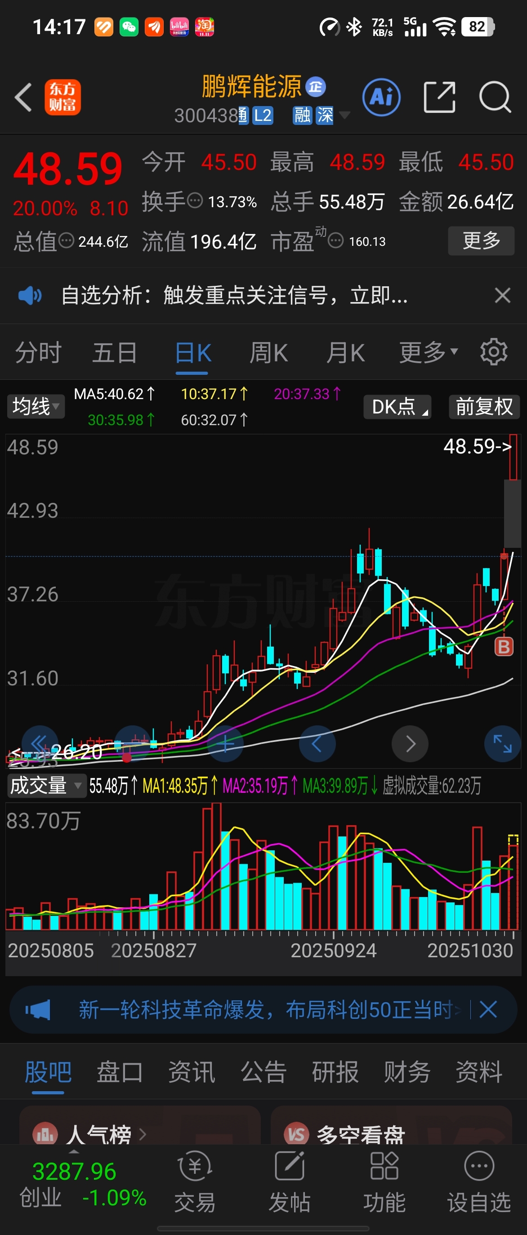Screen dimensions: 527x1235
Task: Tap the 多空看盘 VS icon
Action: (x=296, y=1133)
